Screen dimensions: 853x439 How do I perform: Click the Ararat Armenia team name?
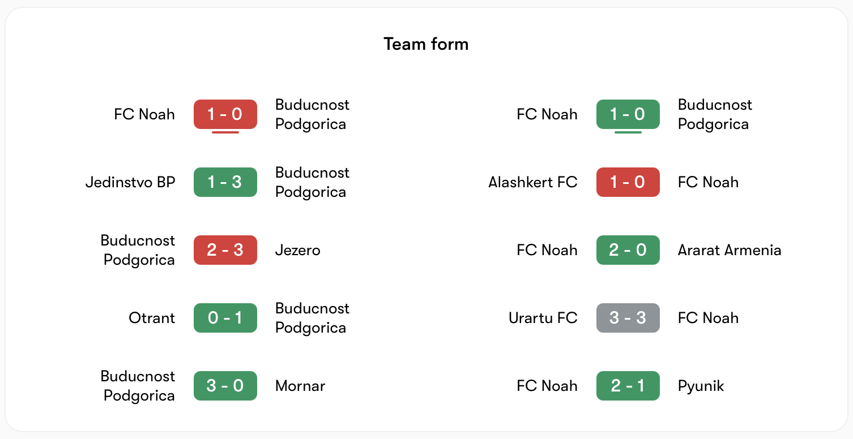pyautogui.click(x=730, y=250)
